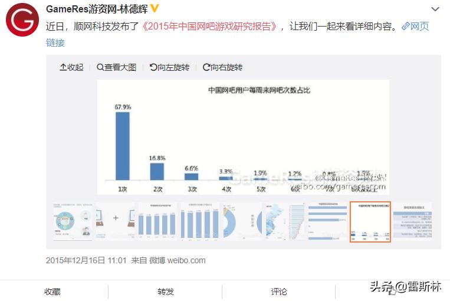This screenshot has height=301, width=450.
Task: Click the 5次 axis label
Action: (261, 189)
